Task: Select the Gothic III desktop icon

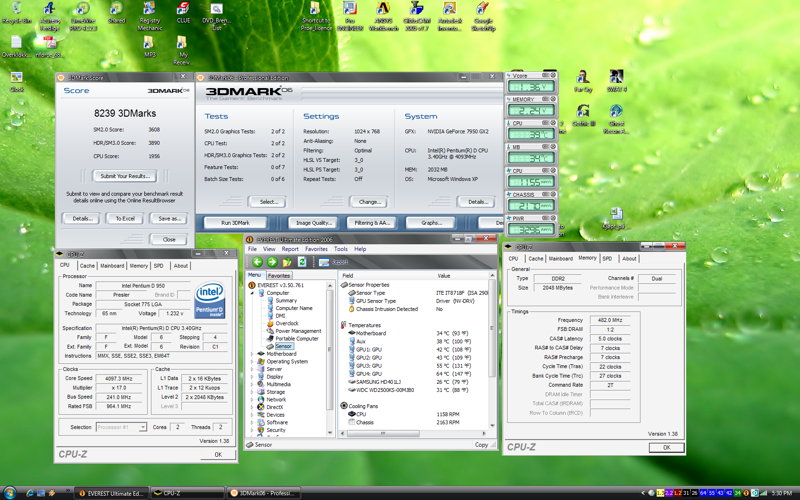Action: coord(583,115)
